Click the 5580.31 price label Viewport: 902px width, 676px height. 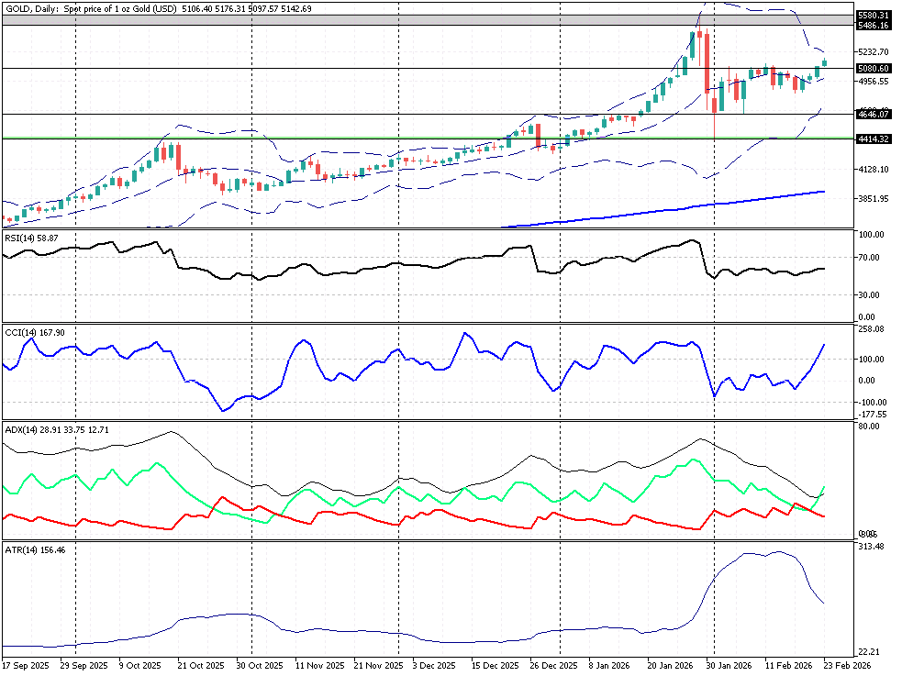[x=873, y=16]
